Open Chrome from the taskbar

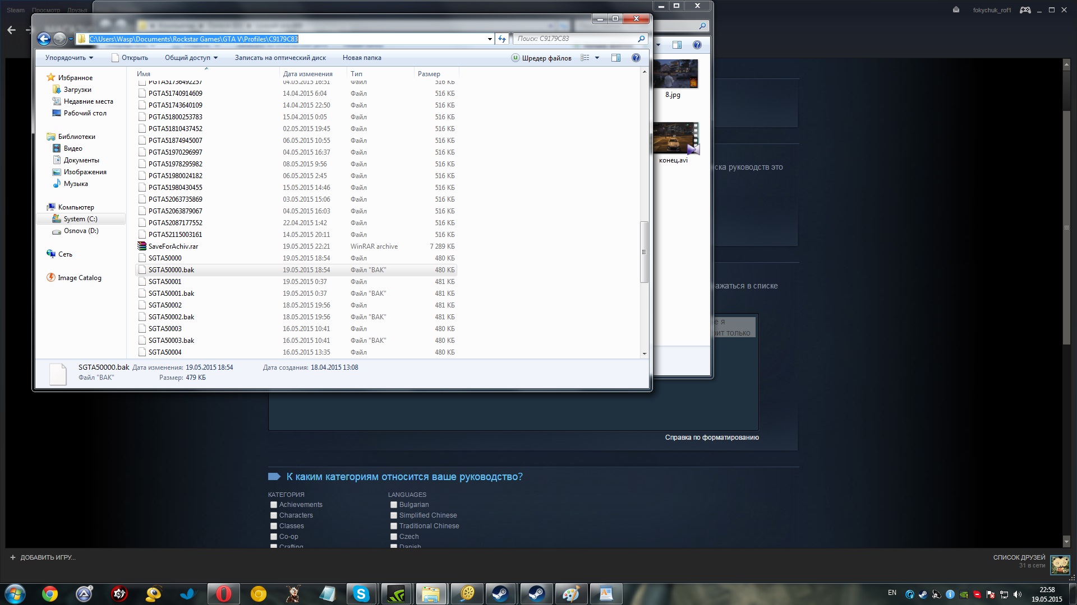[50, 594]
